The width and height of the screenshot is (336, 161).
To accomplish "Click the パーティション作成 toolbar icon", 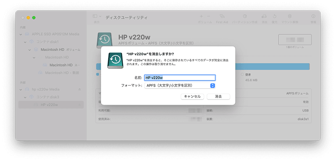I will 244,16.
